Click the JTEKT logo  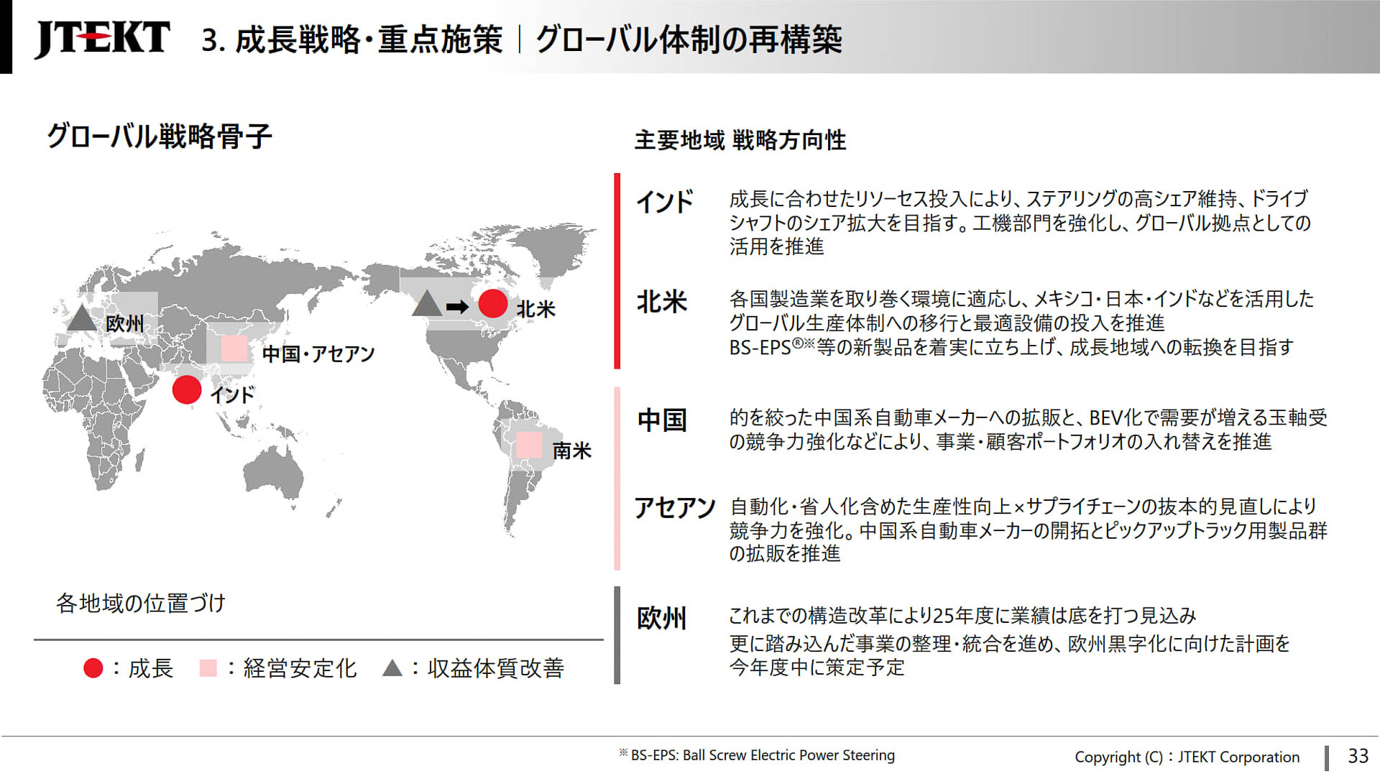click(102, 38)
